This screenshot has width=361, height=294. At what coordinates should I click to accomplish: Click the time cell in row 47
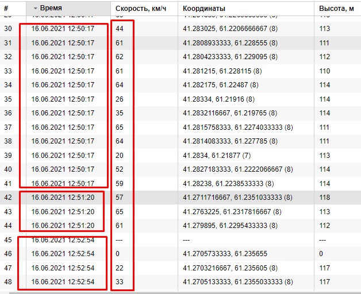tap(64, 268)
